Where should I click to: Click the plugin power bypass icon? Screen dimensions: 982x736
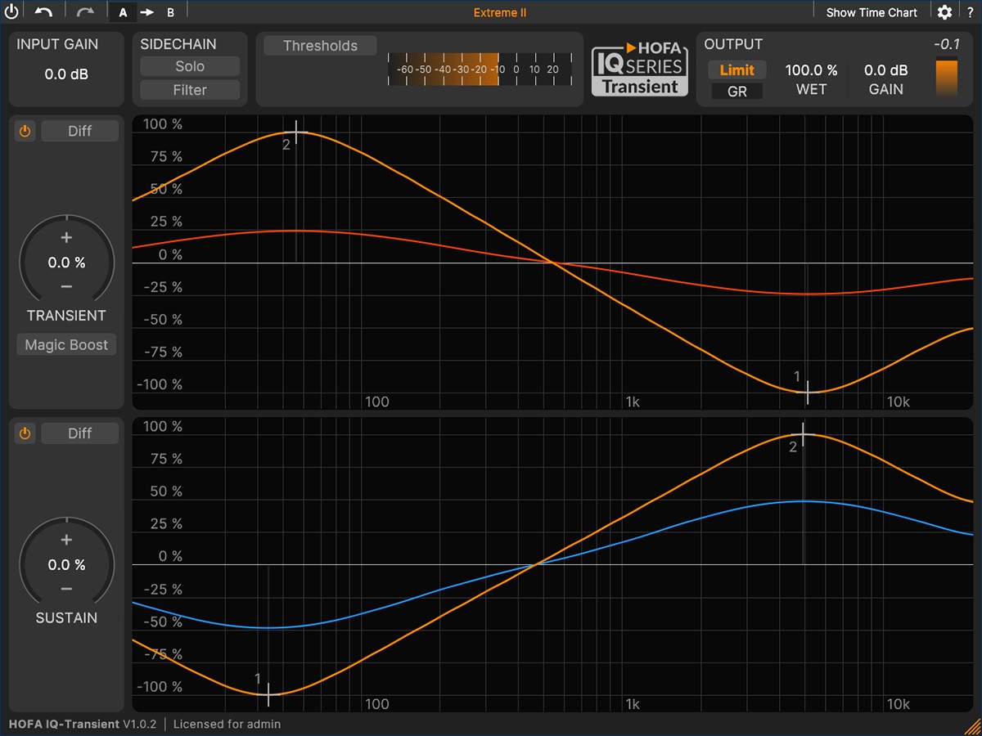coord(11,12)
